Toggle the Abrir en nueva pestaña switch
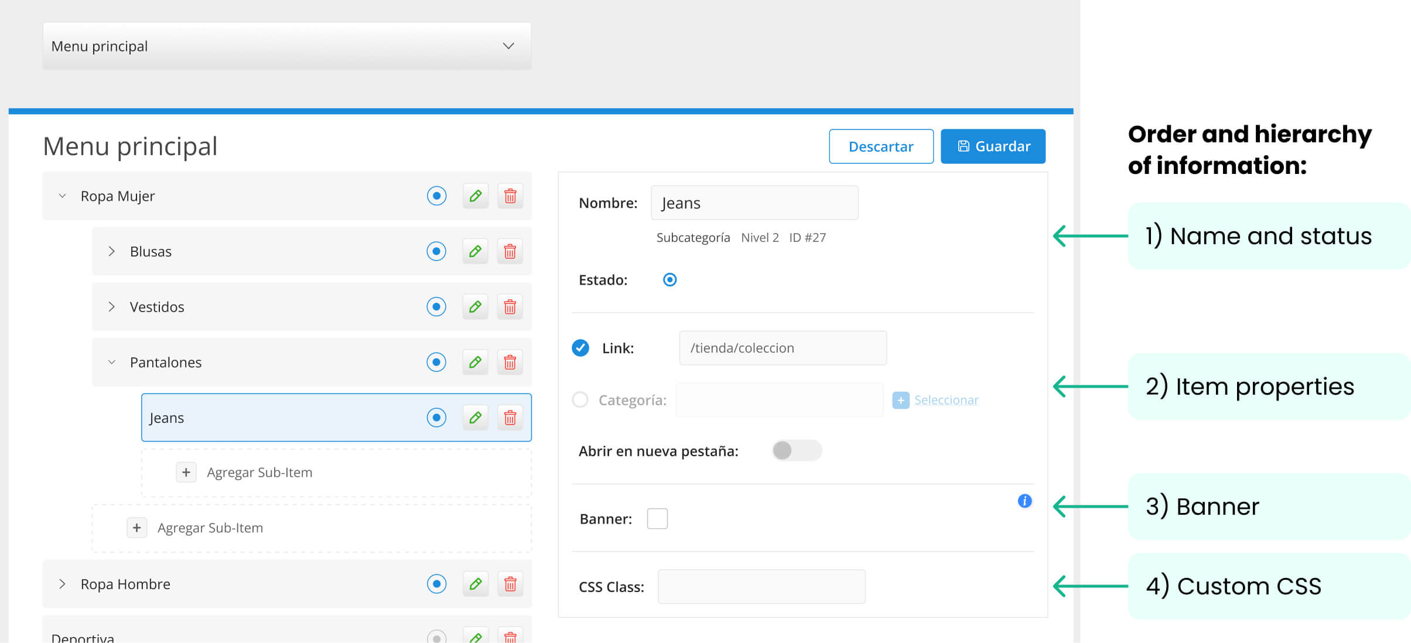1411x643 pixels. (797, 450)
